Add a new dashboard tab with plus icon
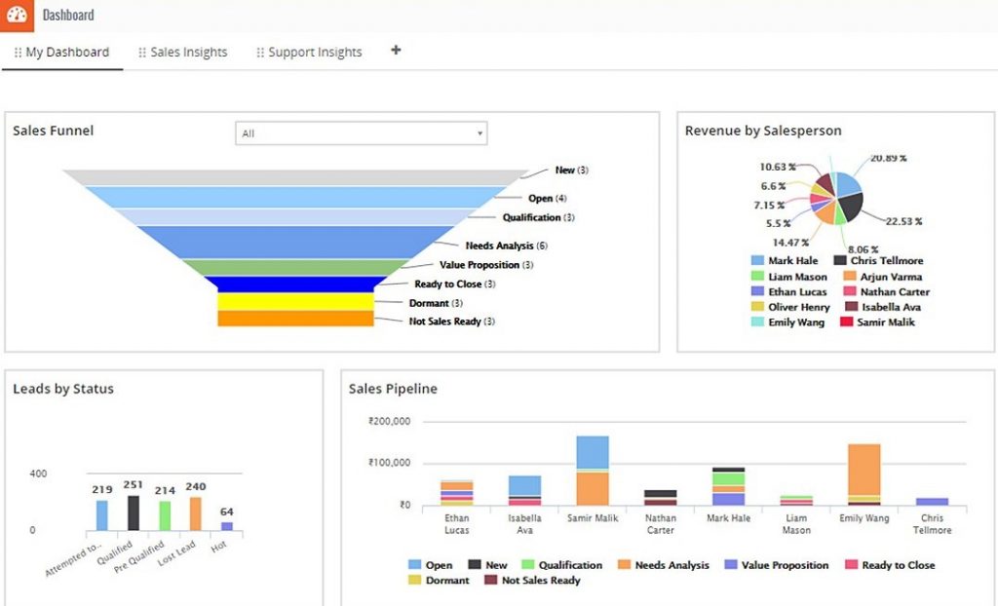The width and height of the screenshot is (998, 606). [396, 51]
